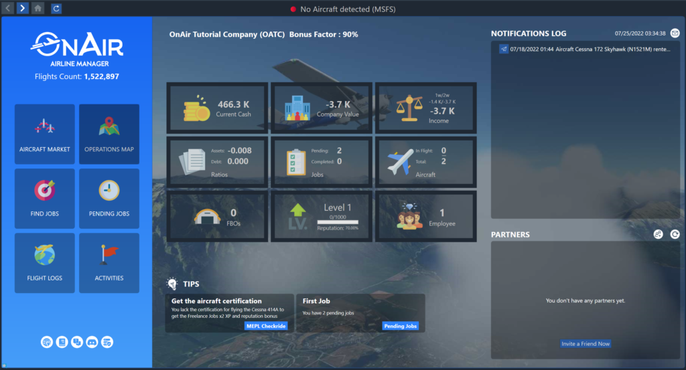The image size is (686, 370).
Task: Open the Find Jobs tile
Action: tap(45, 199)
